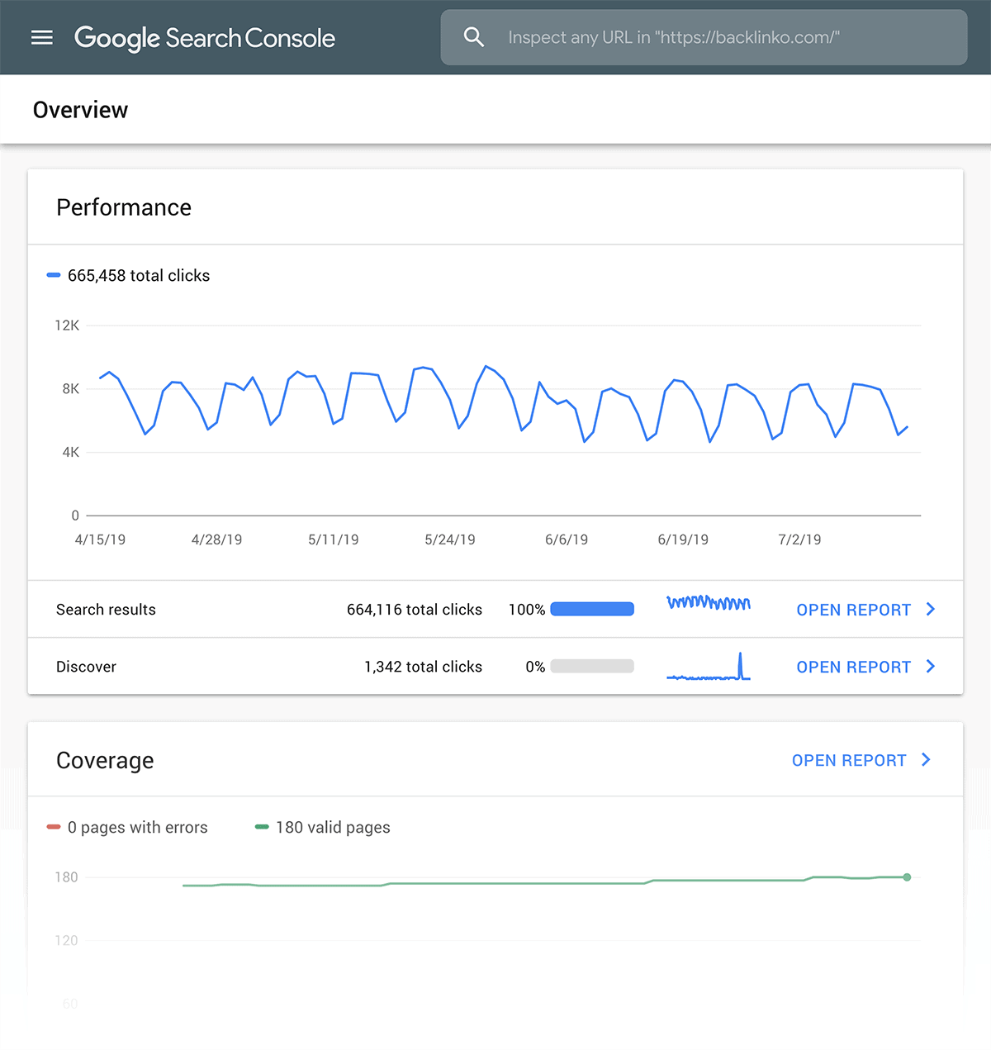Click the 0% percentage label
The height and width of the screenshot is (1050, 991).
click(x=535, y=667)
